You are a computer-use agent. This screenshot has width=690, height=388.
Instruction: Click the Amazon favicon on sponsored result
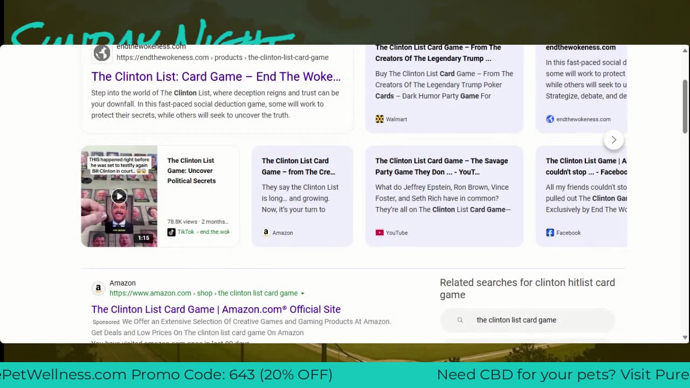tap(98, 288)
